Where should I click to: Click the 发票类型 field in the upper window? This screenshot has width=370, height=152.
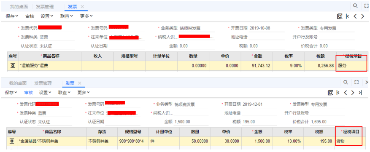337,28
